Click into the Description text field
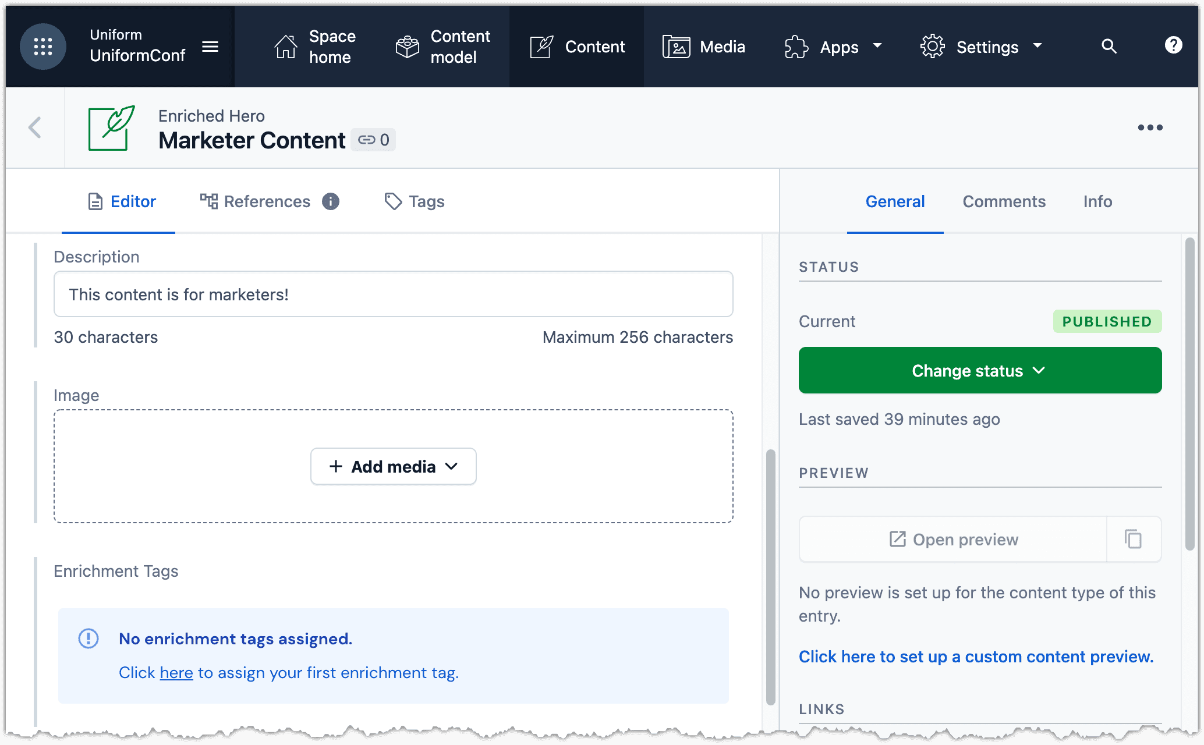 [x=393, y=295]
